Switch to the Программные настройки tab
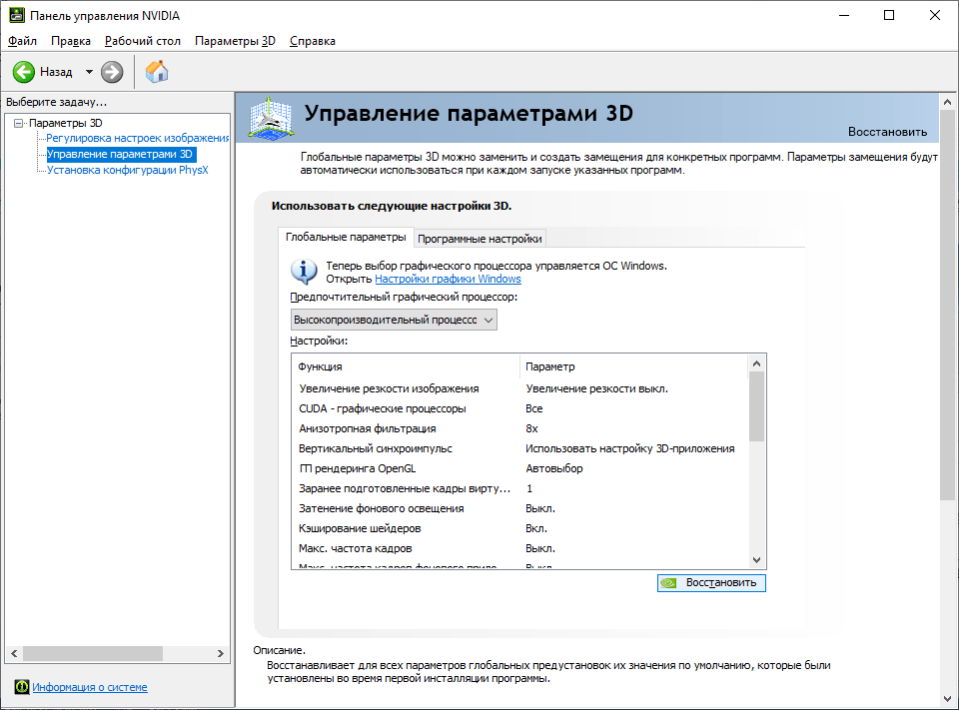The image size is (959, 710). click(479, 239)
